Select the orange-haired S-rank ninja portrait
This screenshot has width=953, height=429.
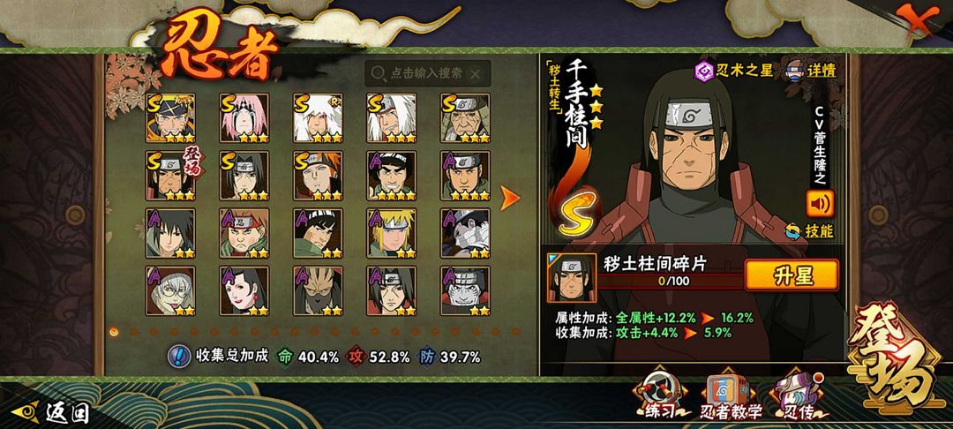point(318,176)
